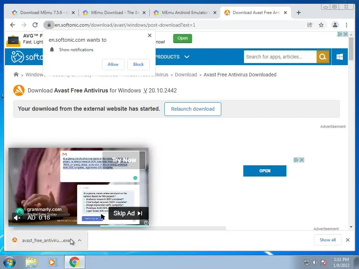359x269 pixels.
Task: Click the blue OPEN advertisement button
Action: click(265, 171)
